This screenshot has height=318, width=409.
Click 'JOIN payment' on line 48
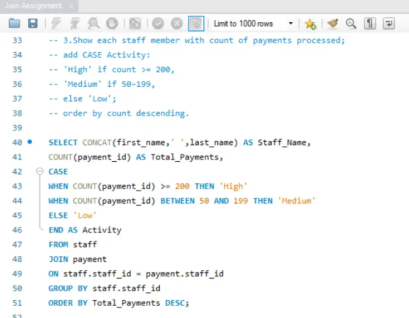click(77, 260)
